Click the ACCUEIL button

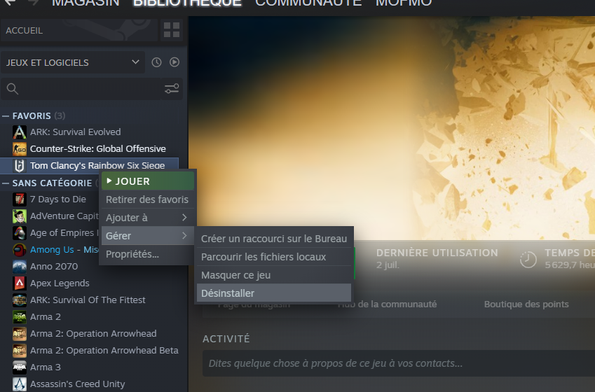79,30
